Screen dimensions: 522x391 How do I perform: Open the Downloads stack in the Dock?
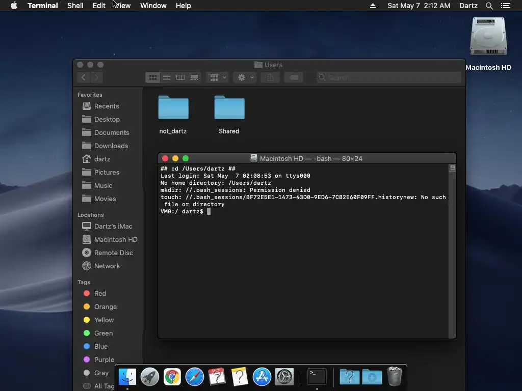click(372, 377)
